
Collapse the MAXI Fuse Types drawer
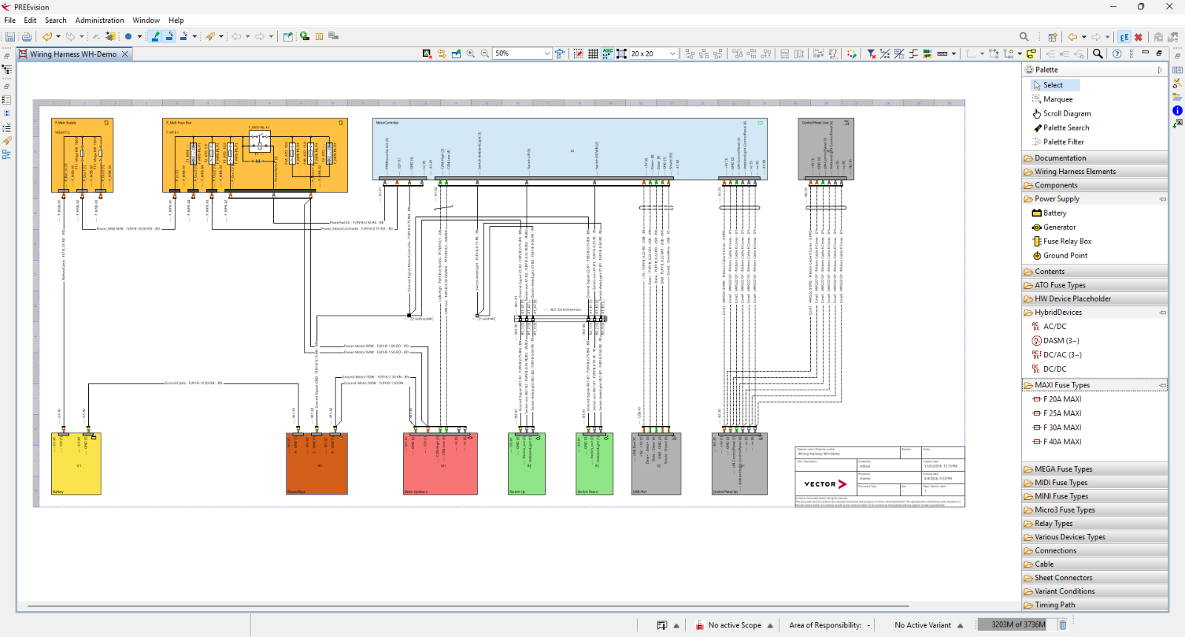pyautogui.click(x=1095, y=385)
